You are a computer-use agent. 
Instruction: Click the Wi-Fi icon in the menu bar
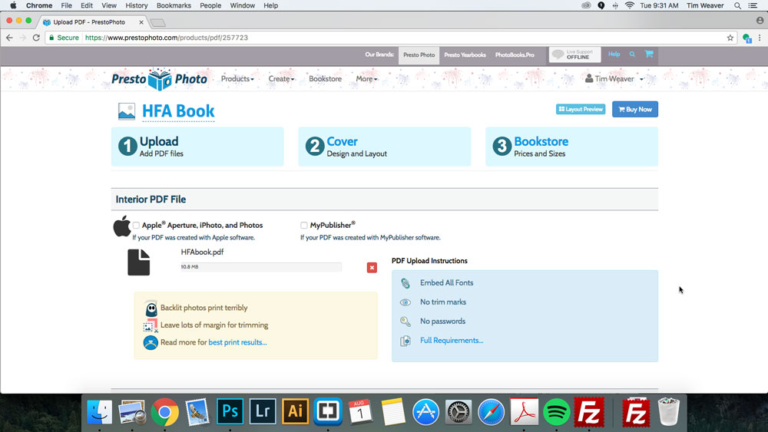[630, 6]
